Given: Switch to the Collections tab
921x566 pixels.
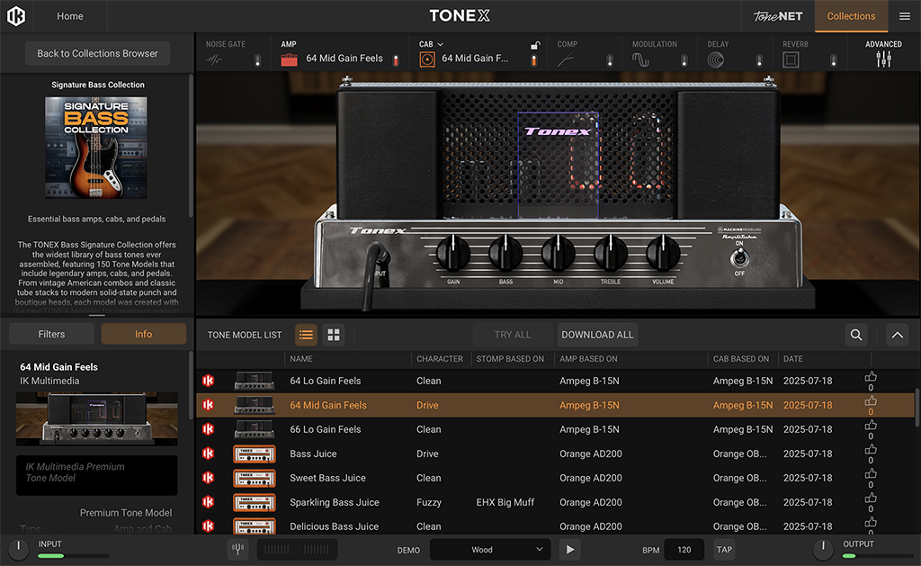Looking at the screenshot, I should pyautogui.click(x=850, y=16).
